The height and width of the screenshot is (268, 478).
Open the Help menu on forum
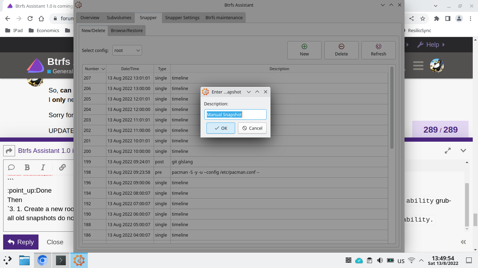[x=431, y=45]
